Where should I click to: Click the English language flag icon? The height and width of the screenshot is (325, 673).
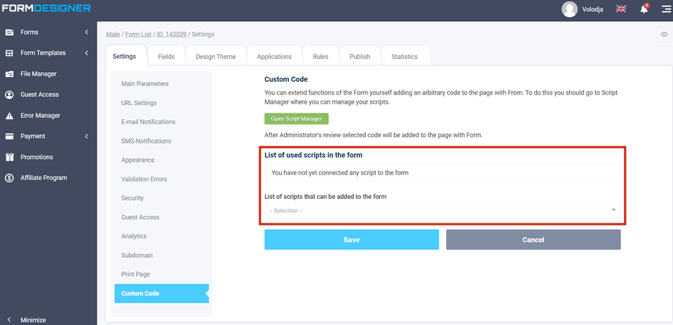point(621,9)
